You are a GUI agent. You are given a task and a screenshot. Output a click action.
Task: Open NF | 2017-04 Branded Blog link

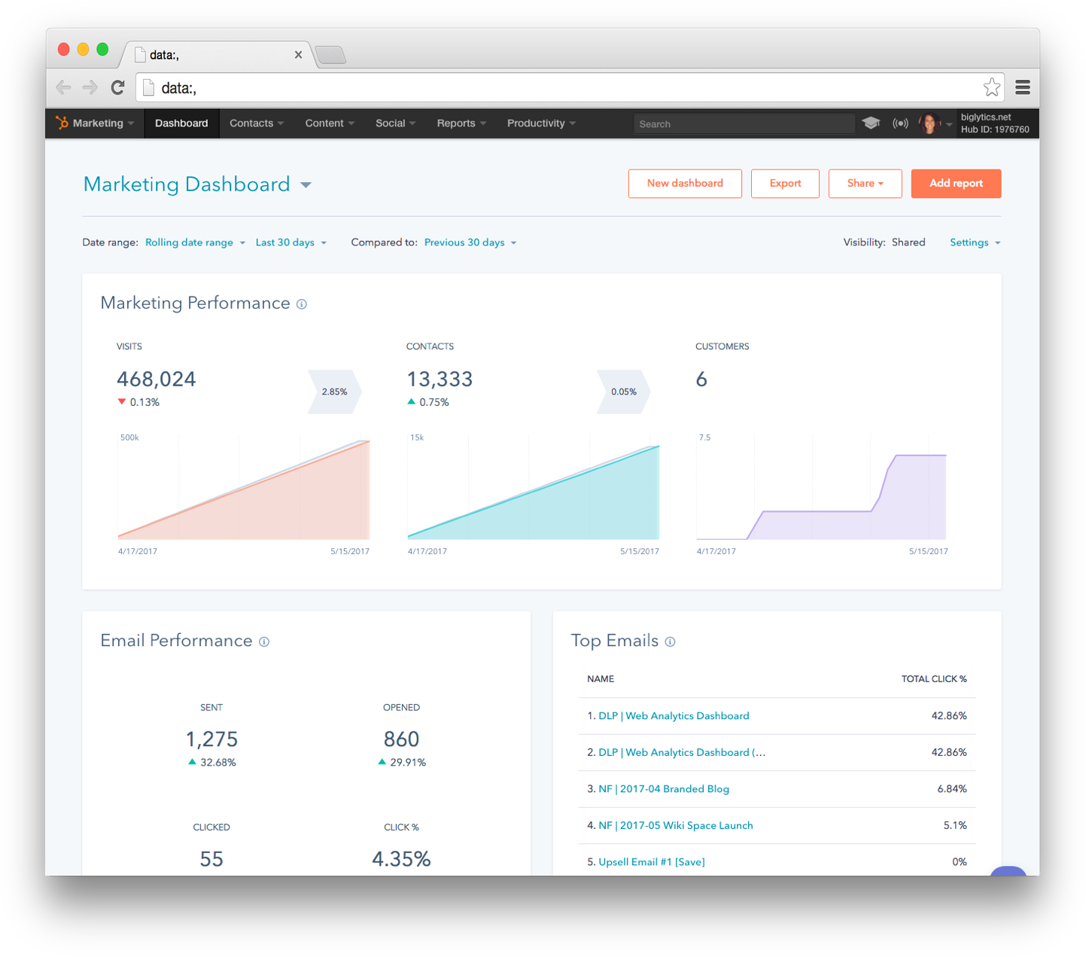[x=664, y=789]
